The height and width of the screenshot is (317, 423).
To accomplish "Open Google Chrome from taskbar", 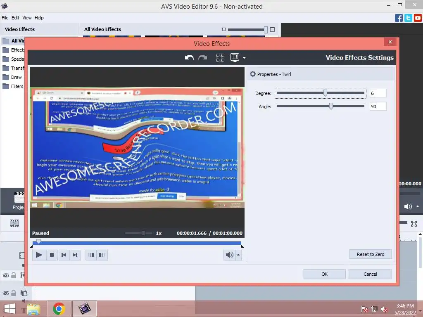I will tap(59, 309).
